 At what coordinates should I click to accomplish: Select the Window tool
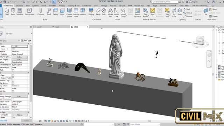pos(20,12)
